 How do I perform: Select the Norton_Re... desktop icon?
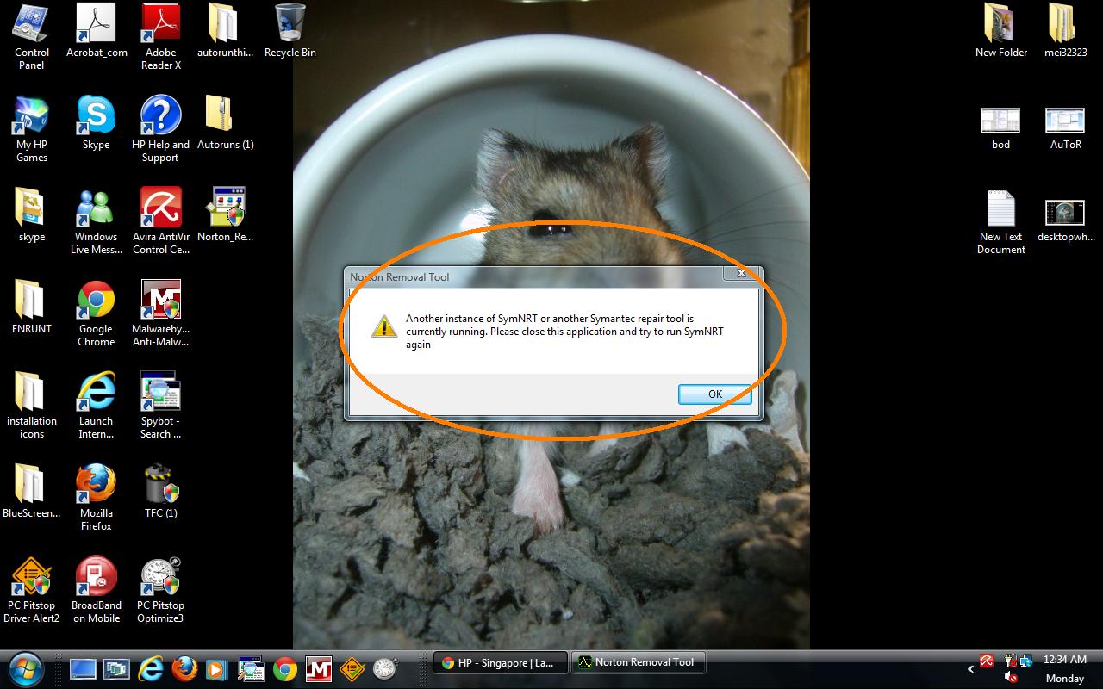225,214
